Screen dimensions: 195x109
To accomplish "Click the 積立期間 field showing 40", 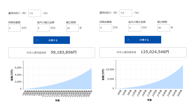I will (x=164, y=28).
